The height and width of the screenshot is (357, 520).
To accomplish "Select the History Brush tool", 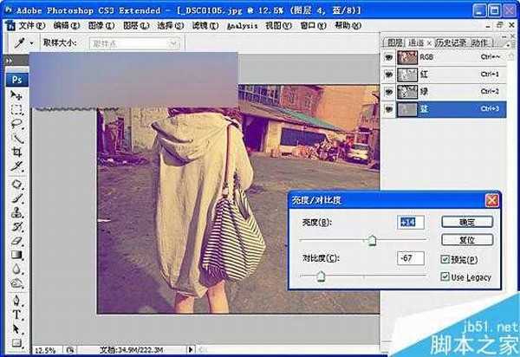I will 16,226.
